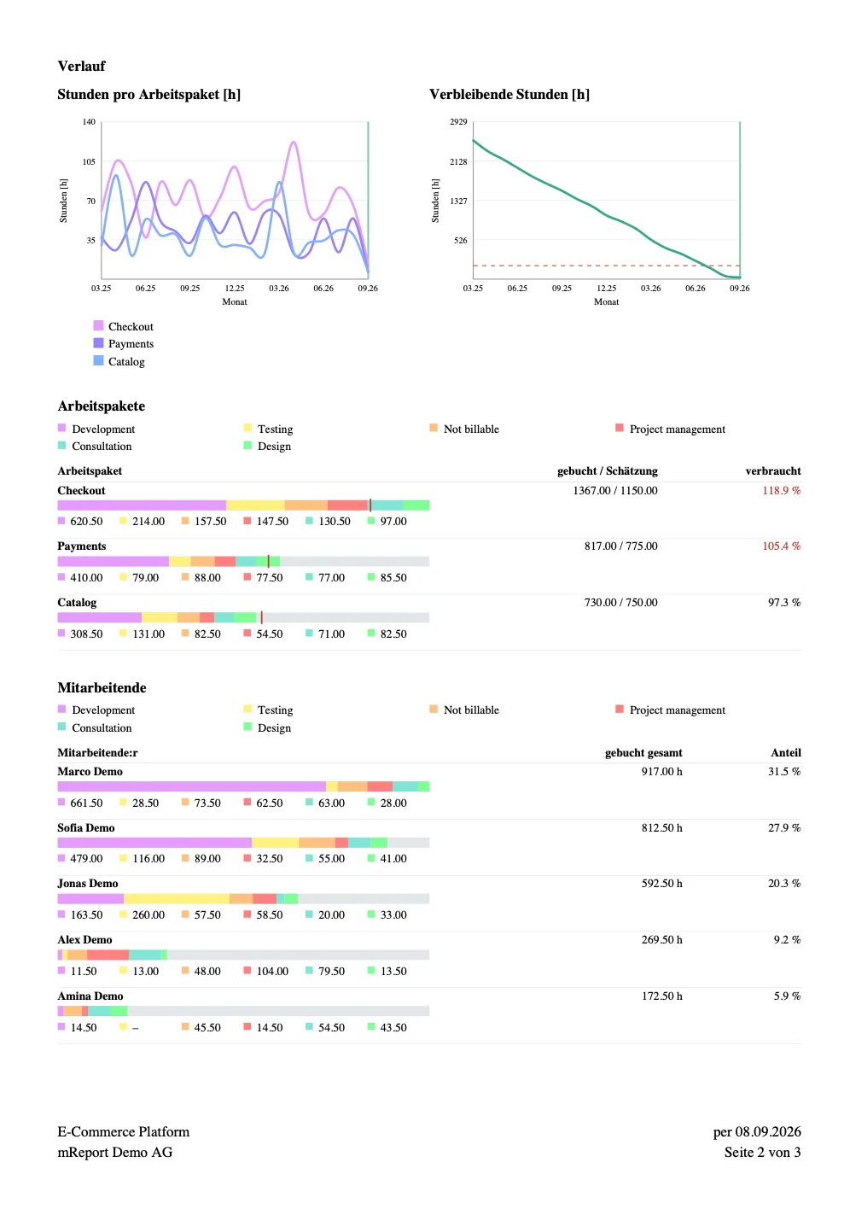
Task: Click the 'Marco Demo' employee name
Action: [x=90, y=771]
